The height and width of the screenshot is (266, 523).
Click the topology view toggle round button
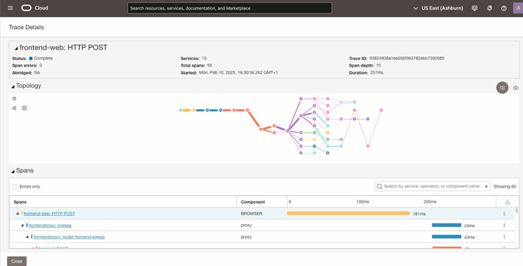tap(502, 88)
